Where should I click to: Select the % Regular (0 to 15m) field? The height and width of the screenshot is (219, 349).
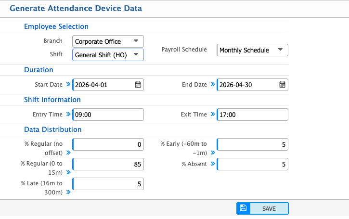coord(108,164)
